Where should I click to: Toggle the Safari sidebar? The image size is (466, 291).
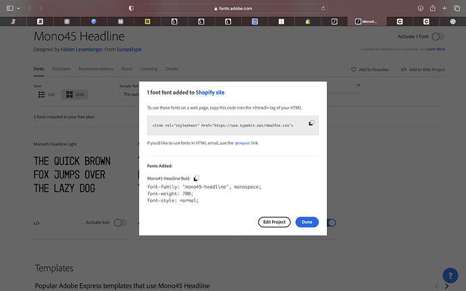click(10, 8)
